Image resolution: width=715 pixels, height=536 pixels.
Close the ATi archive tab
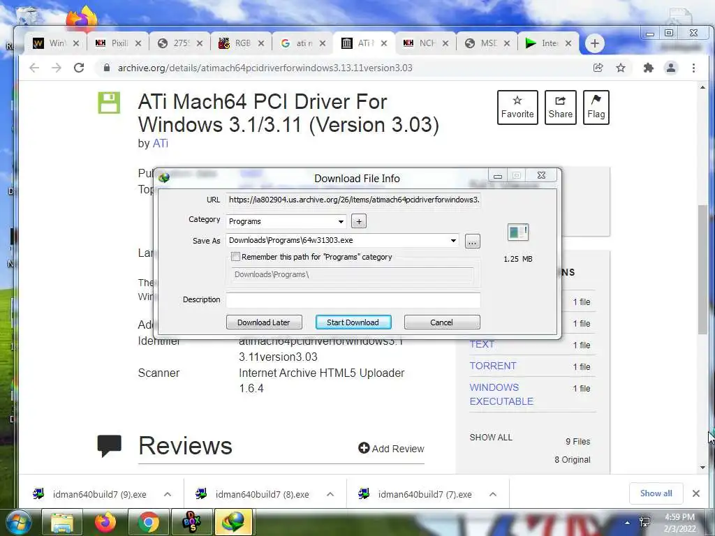384,43
